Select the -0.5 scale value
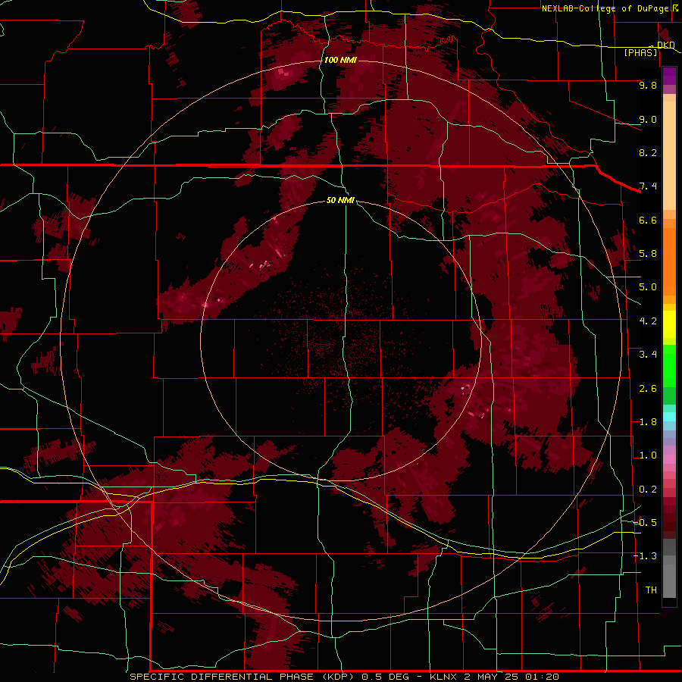The width and height of the screenshot is (682, 682). [645, 523]
